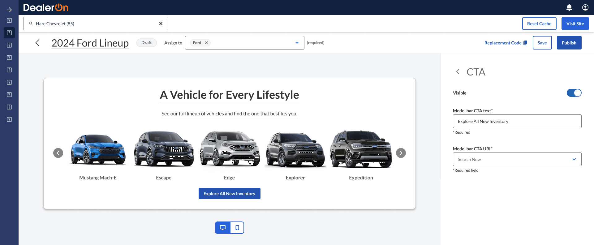Click the Draft status badge
The image size is (594, 245).
[x=147, y=43]
